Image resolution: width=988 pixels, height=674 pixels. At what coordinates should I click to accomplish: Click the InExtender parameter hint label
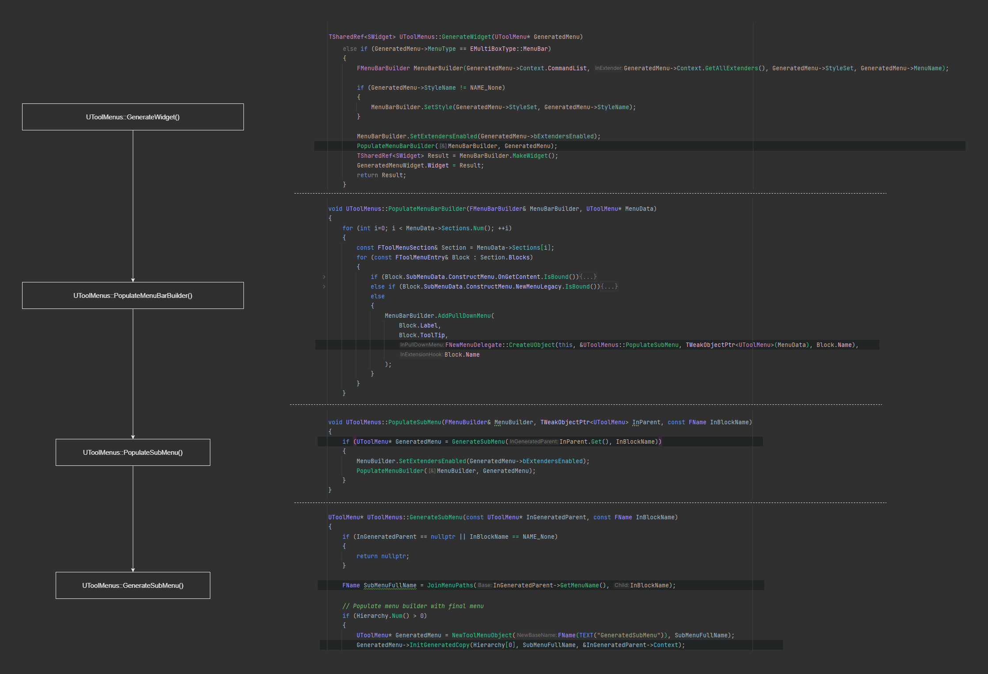[608, 69]
